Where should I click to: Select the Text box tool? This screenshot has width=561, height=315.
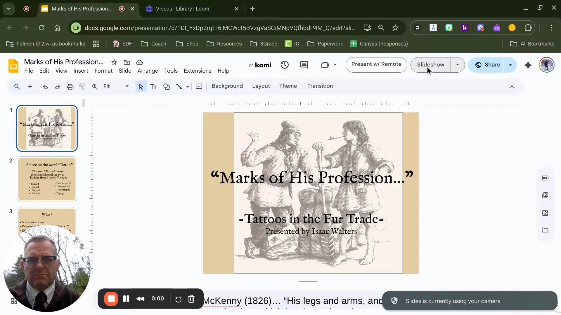(153, 87)
